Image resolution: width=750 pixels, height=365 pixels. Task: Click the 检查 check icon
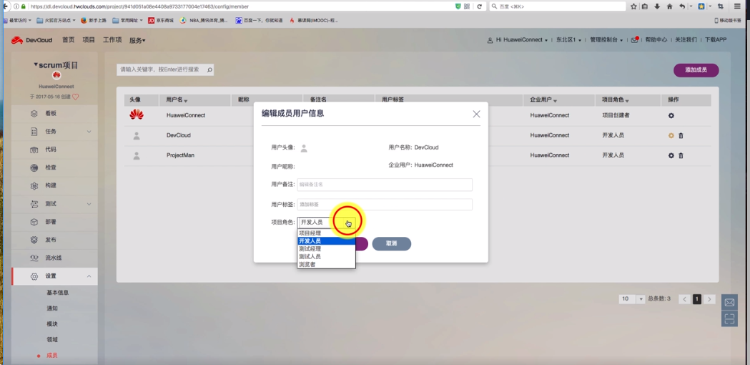(x=34, y=167)
